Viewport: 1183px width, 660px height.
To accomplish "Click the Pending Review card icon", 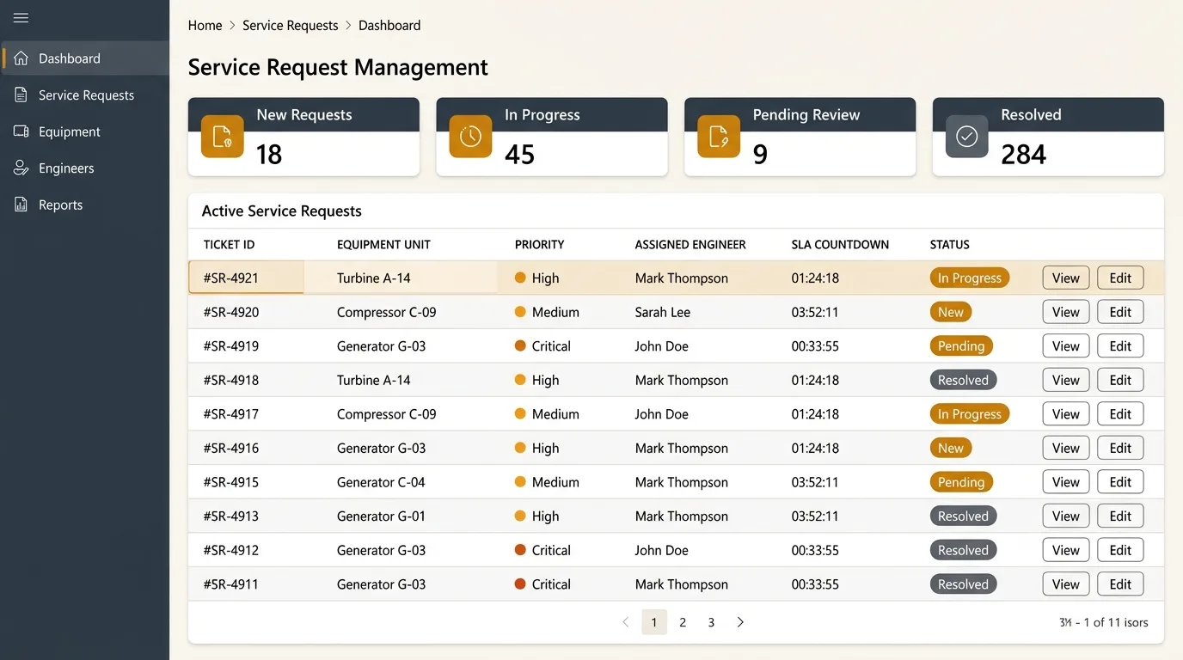I will point(719,137).
